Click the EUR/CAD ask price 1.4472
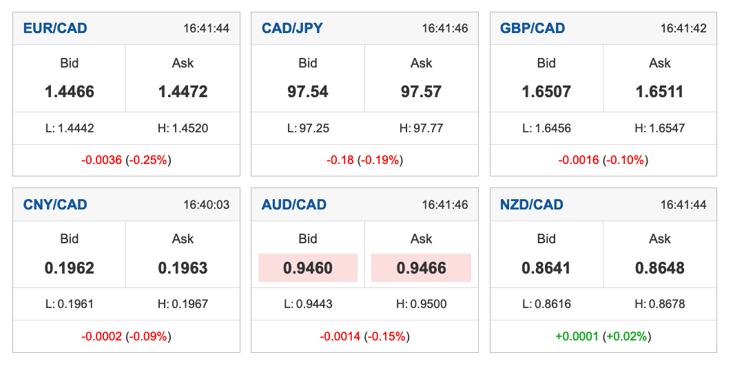 [183, 92]
